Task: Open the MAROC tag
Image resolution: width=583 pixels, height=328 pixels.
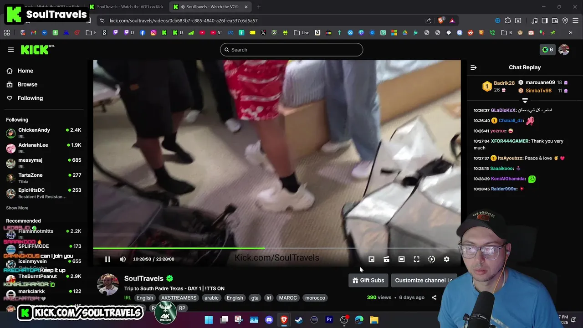Action: click(288, 298)
